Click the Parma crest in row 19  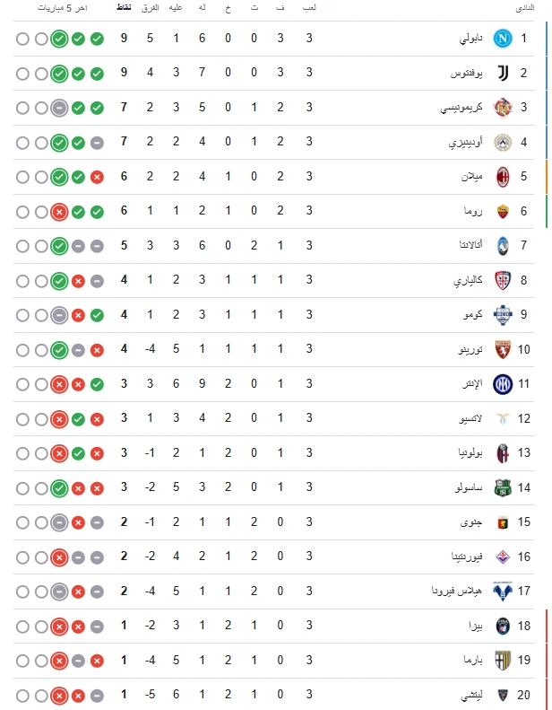(503, 661)
